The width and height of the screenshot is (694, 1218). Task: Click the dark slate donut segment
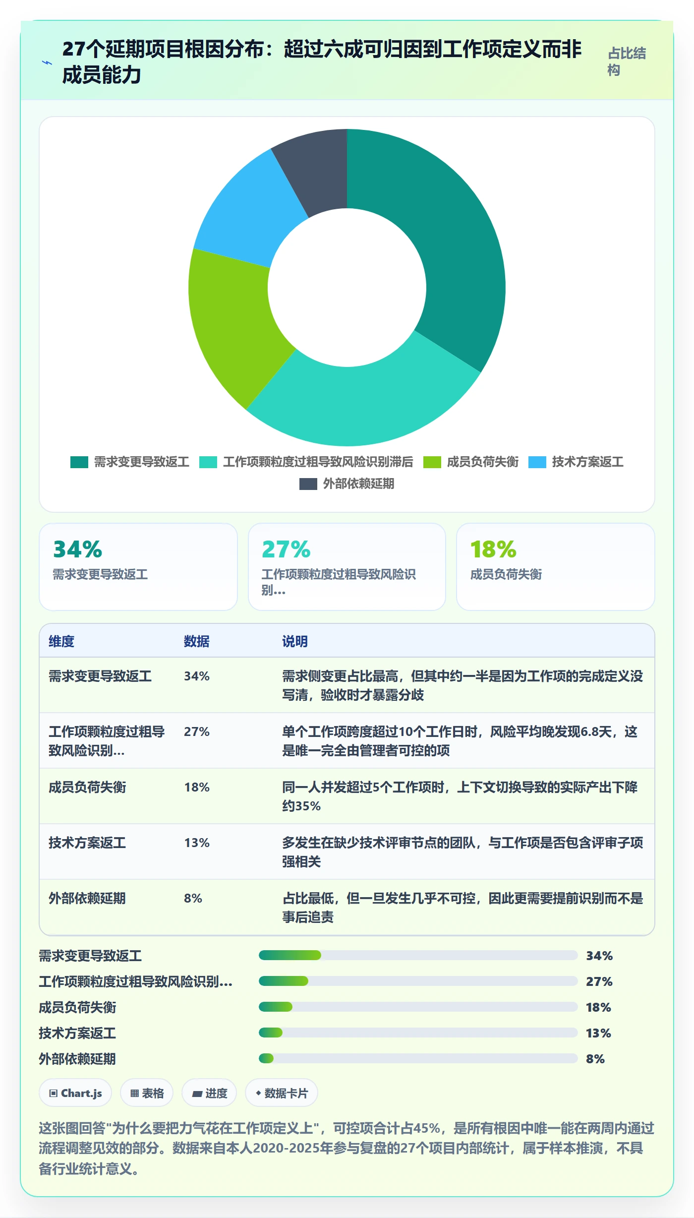click(317, 171)
